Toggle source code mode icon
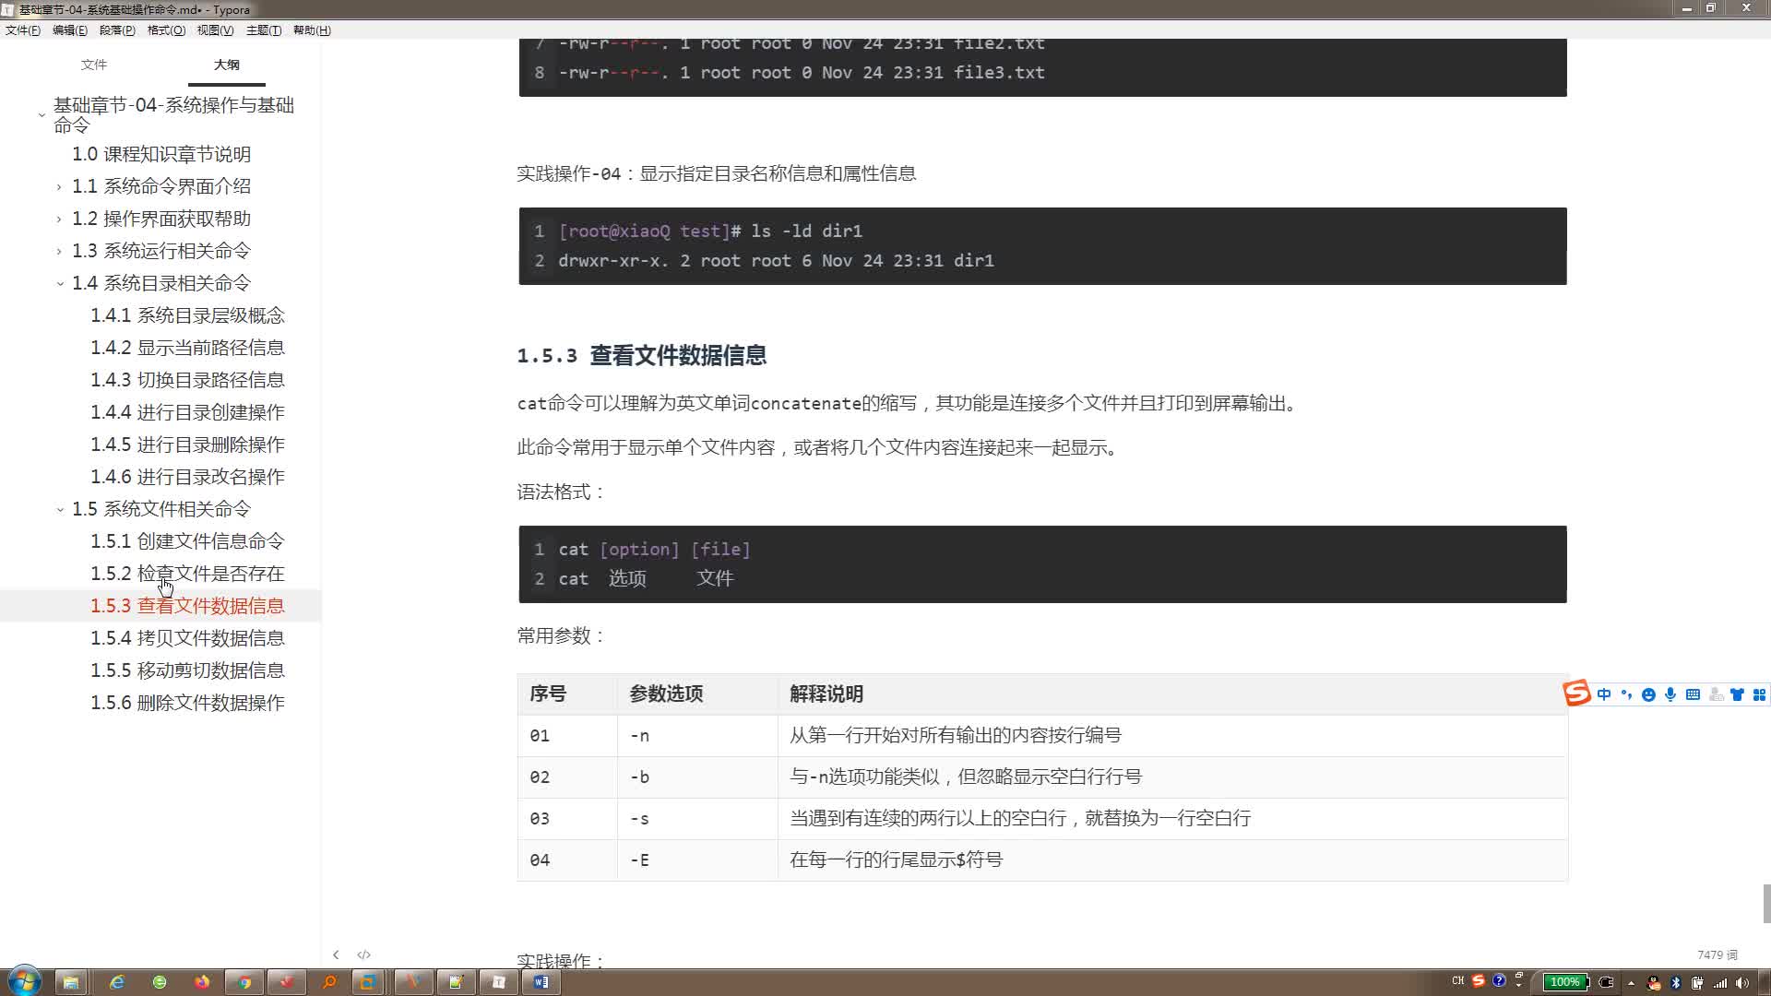Viewport: 1771px width, 996px height. click(363, 954)
